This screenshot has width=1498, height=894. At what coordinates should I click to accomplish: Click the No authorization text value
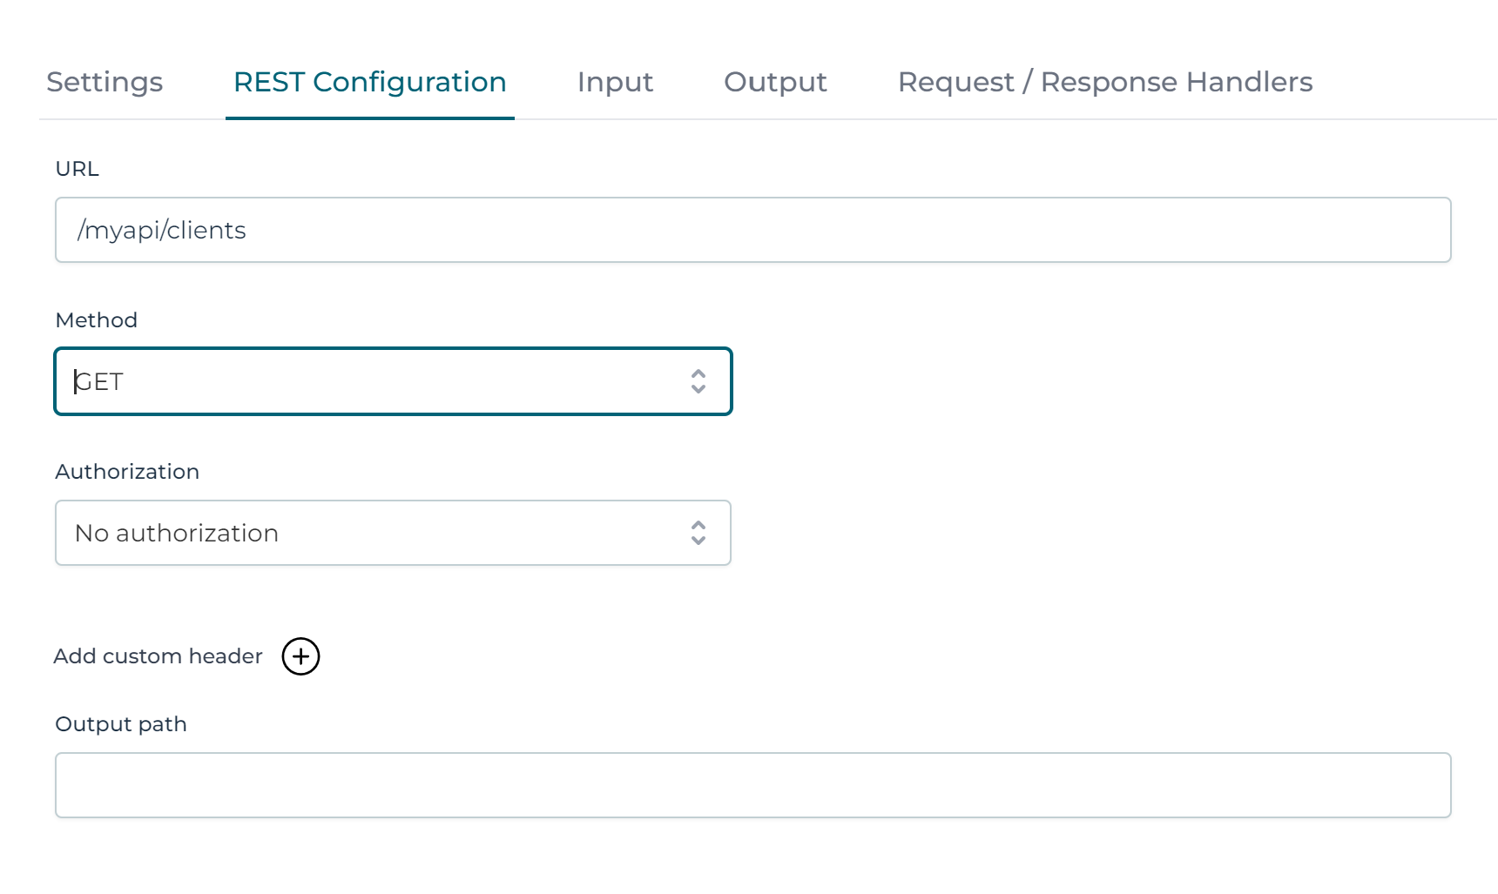pyautogui.click(x=177, y=533)
